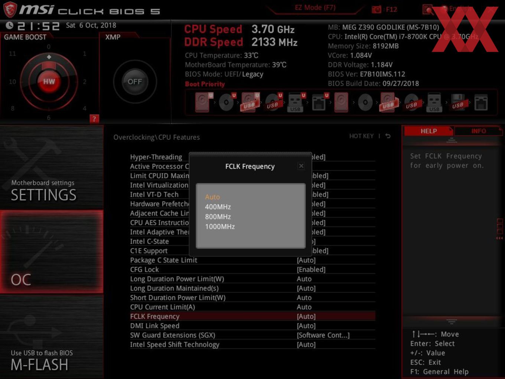Viewport: 505px width, 379px height.
Task: Open the BIOS search magnifier icon
Action: (428, 9)
